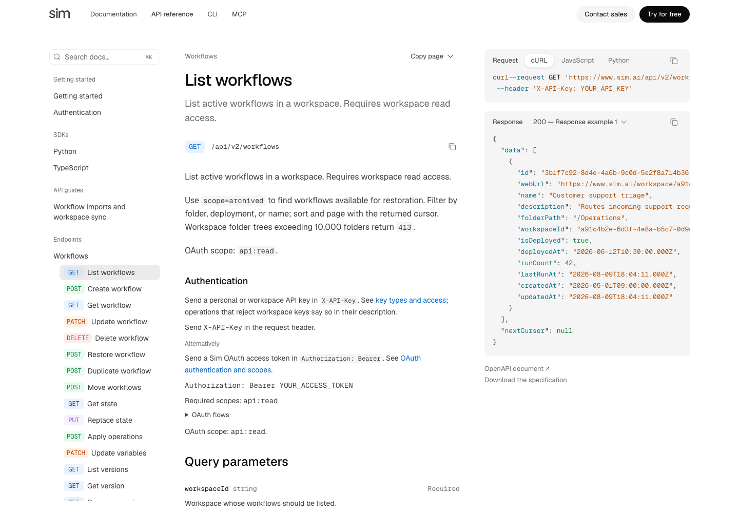Focus the Search docs field
Screen dimensions: 739x513
click(x=105, y=57)
